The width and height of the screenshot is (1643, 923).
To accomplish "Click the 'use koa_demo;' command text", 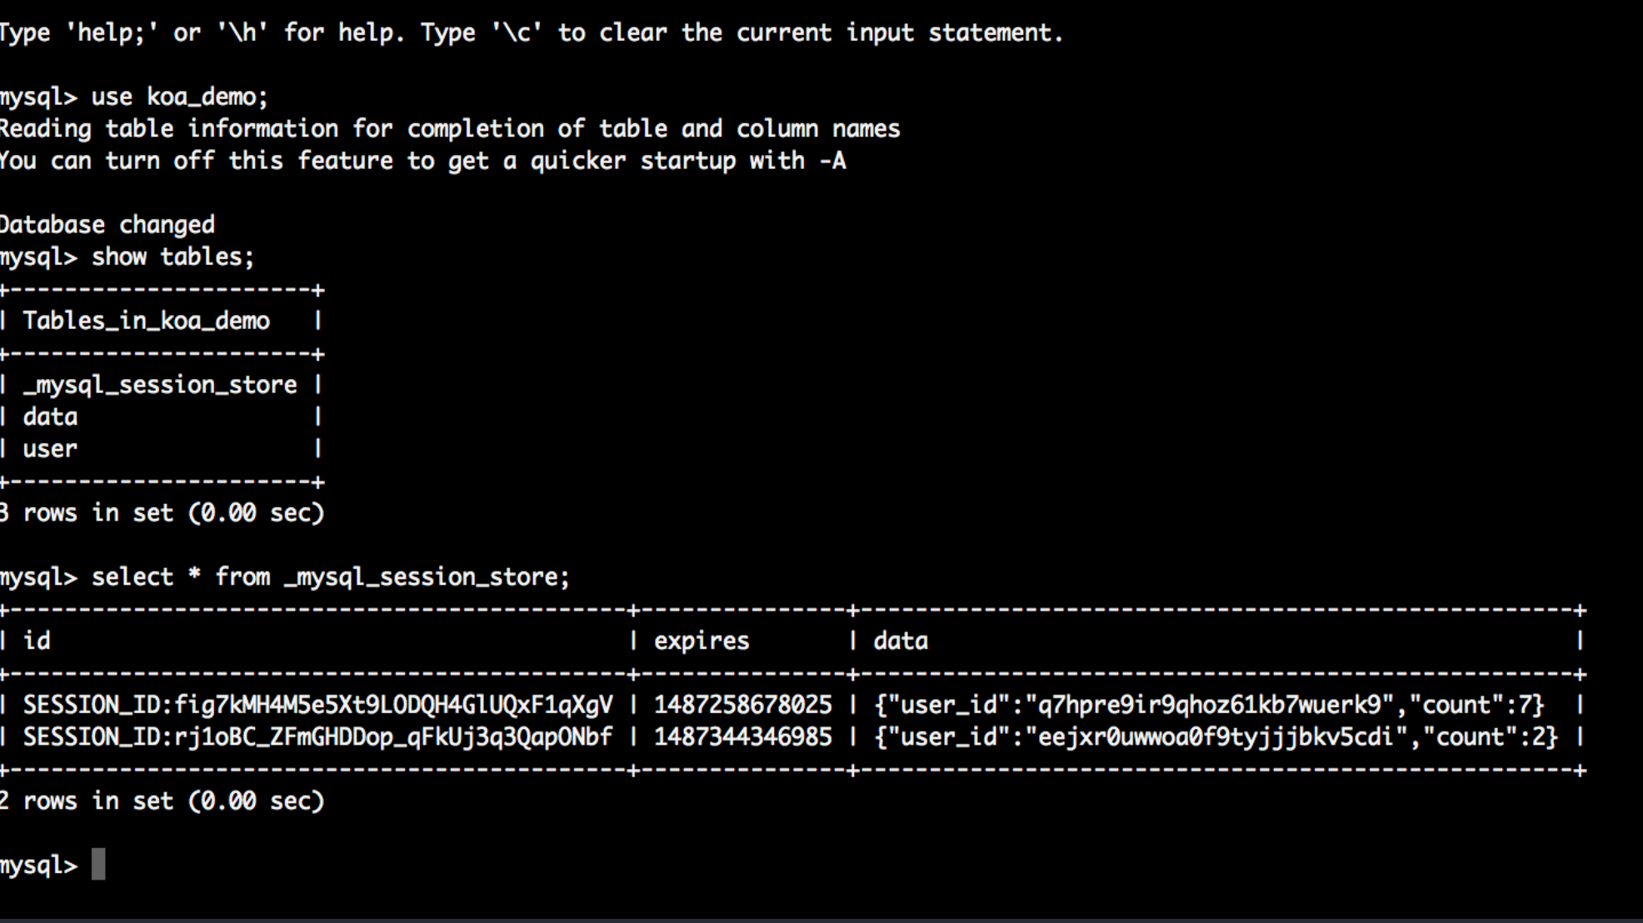I will (179, 97).
